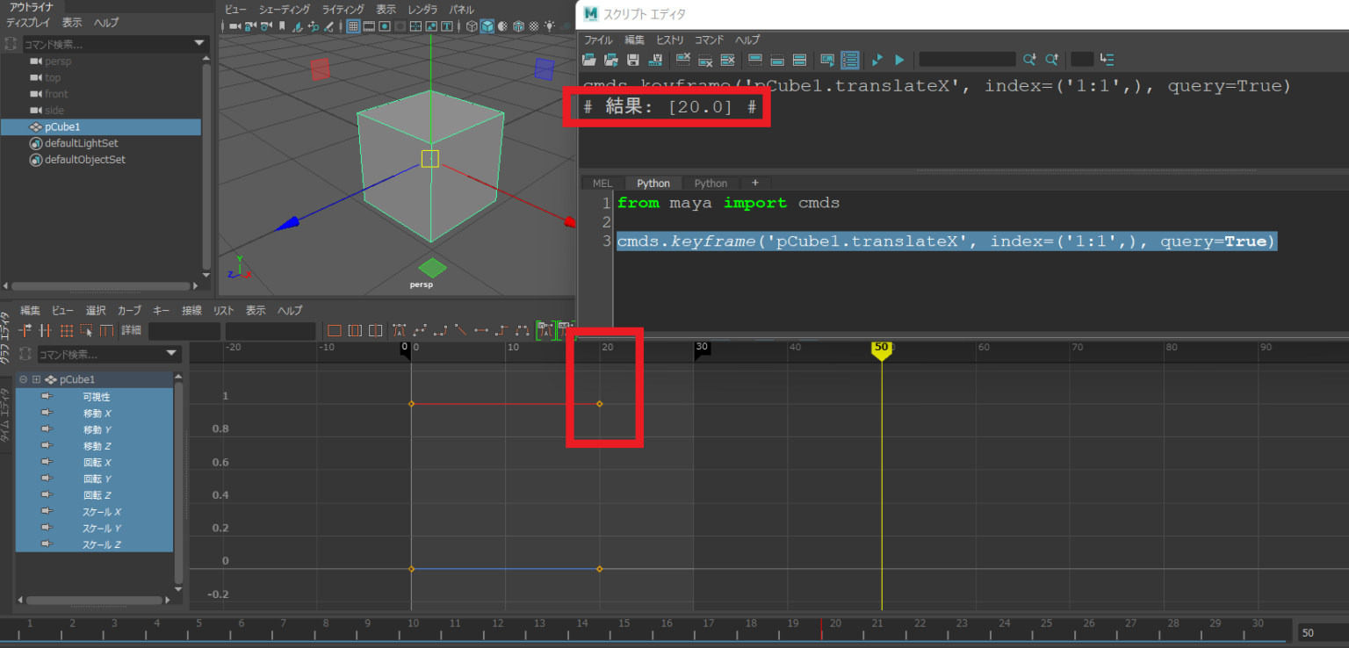
Task: Clear the Script Editor history pane
Action: pos(682,60)
